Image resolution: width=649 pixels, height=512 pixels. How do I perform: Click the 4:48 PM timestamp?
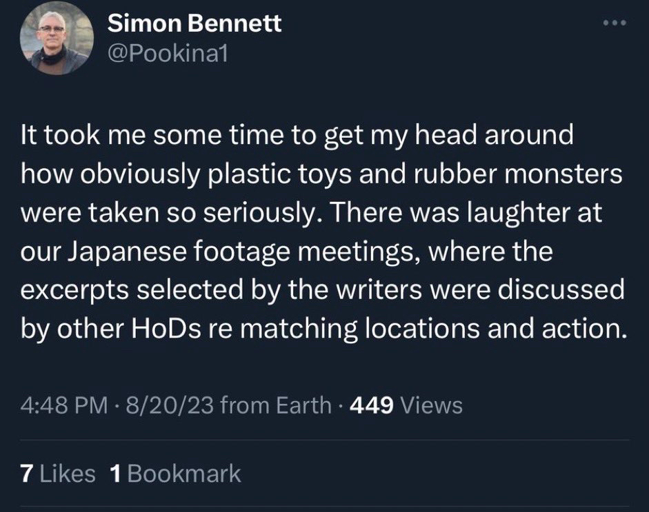(61, 405)
